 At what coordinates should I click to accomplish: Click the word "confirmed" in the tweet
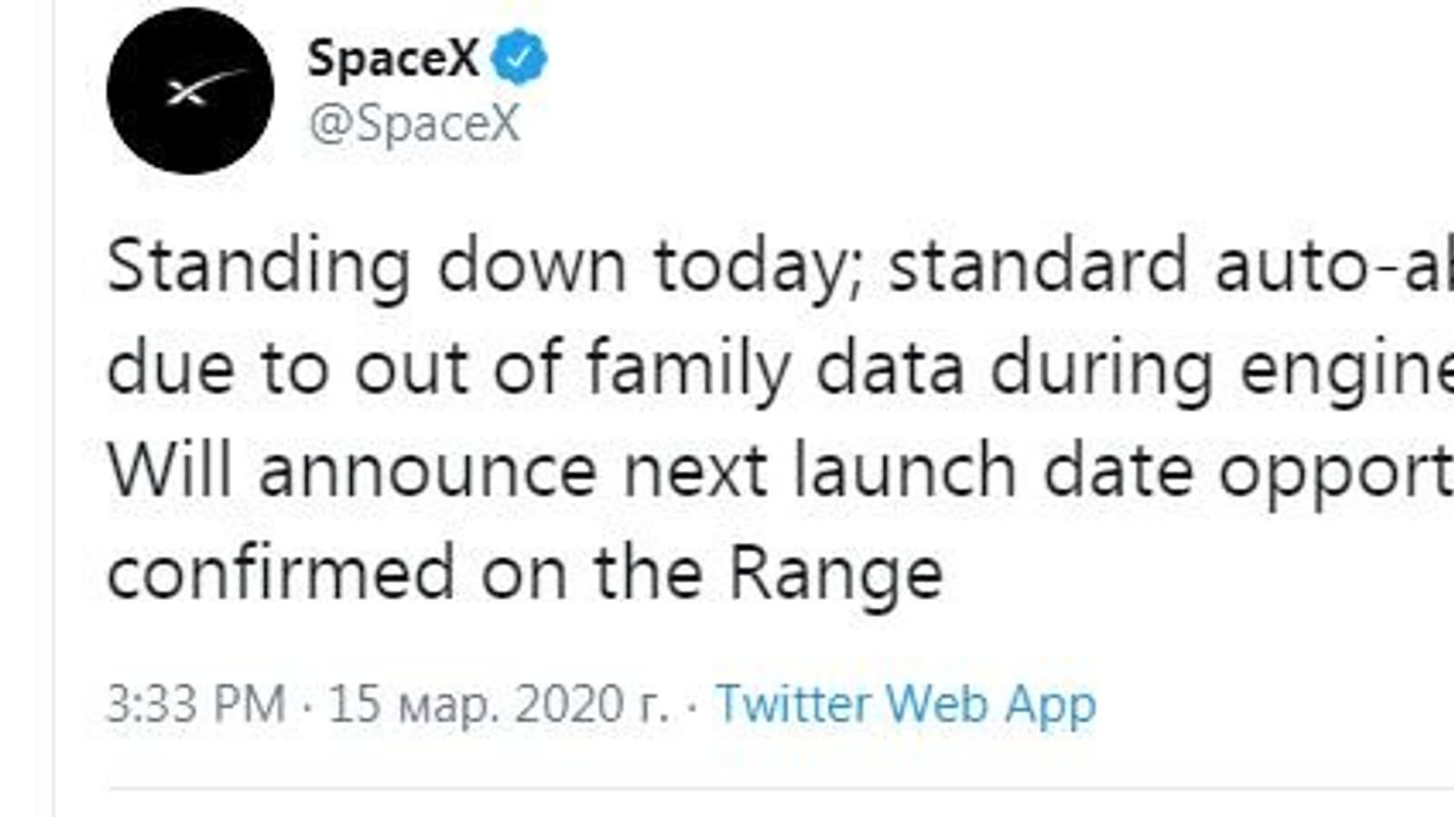(x=281, y=573)
